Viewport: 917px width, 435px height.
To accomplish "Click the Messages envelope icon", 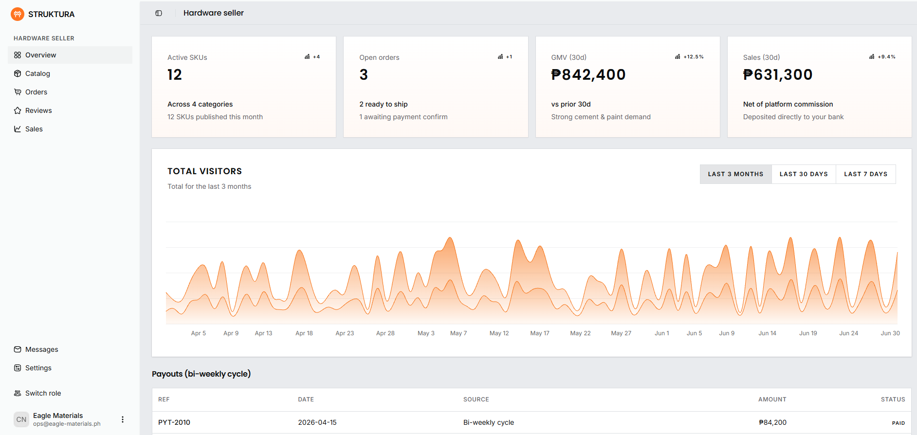I will 18,349.
